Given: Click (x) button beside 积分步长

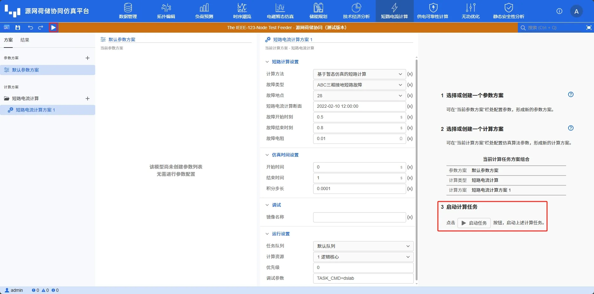Looking at the screenshot, I should pyautogui.click(x=410, y=189).
